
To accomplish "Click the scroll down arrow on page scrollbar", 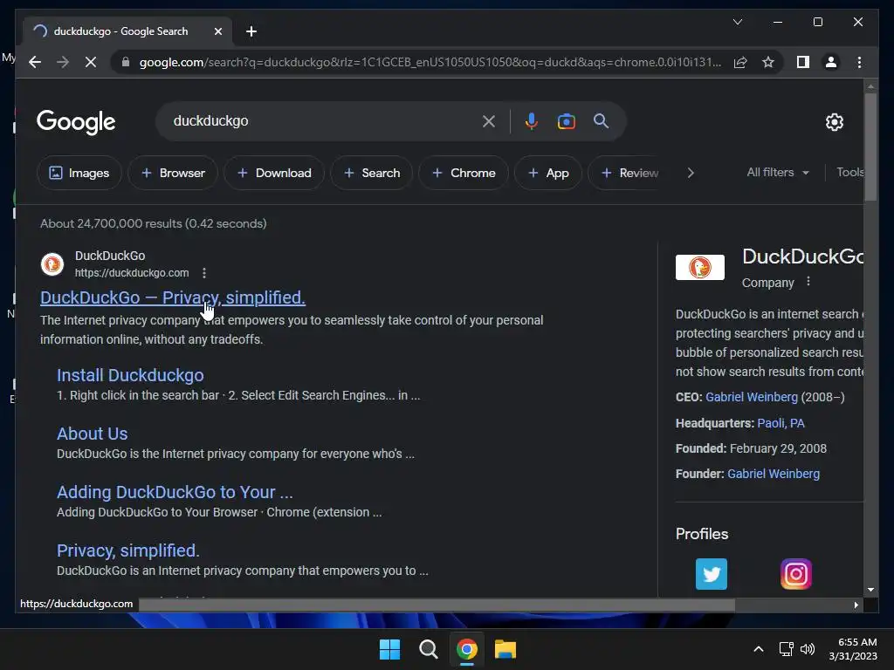I will (870, 591).
